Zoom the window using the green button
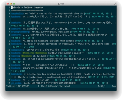122x100 pixels. coord(14,4)
